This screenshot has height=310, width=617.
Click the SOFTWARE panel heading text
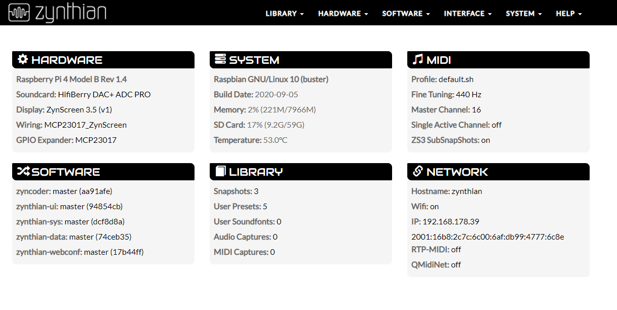[x=66, y=172]
